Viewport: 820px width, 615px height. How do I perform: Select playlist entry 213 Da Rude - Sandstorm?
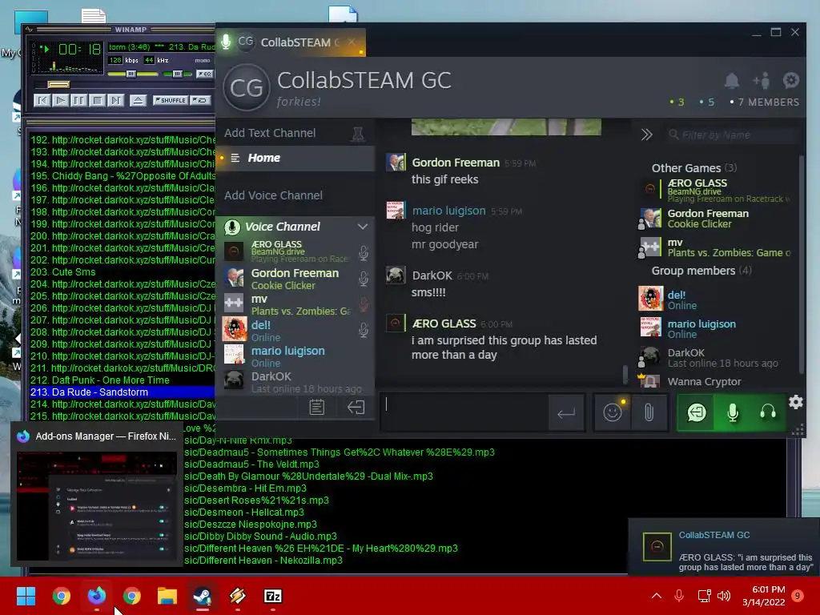122,392
